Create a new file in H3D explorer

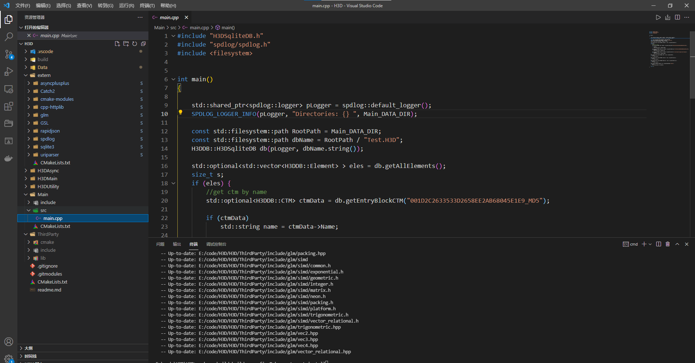click(x=117, y=44)
